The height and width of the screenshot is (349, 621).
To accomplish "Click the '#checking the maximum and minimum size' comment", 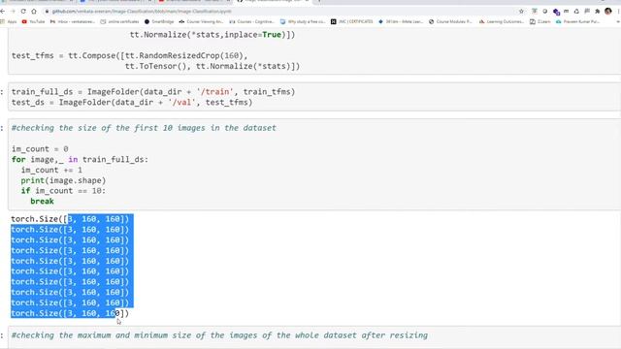I will pos(219,335).
